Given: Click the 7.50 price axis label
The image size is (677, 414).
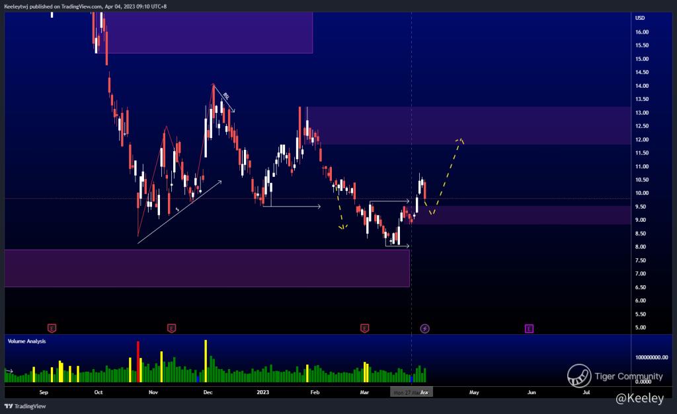Looking at the screenshot, I should 640,260.
